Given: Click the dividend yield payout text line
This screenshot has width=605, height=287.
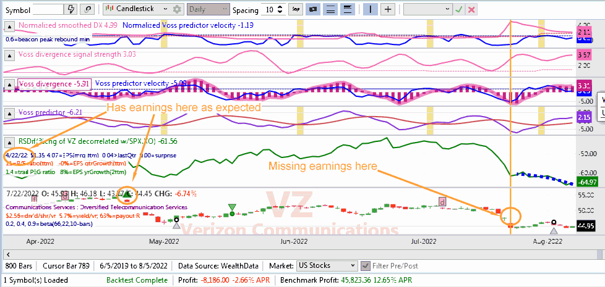Looking at the screenshot, I should tap(73, 215).
